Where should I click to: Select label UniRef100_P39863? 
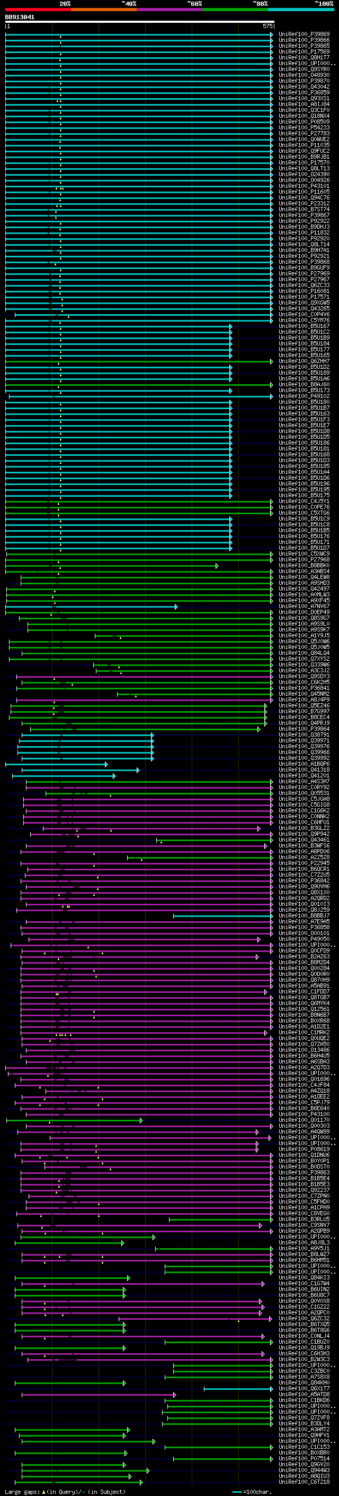pyautogui.click(x=304, y=1172)
